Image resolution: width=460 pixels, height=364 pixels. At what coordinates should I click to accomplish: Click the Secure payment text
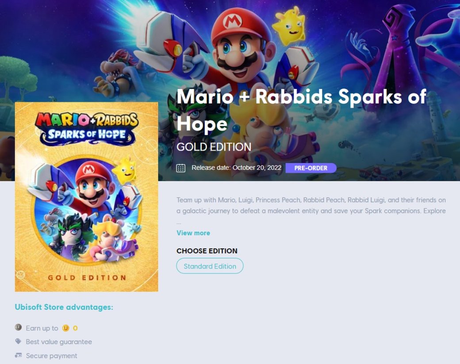pos(51,356)
